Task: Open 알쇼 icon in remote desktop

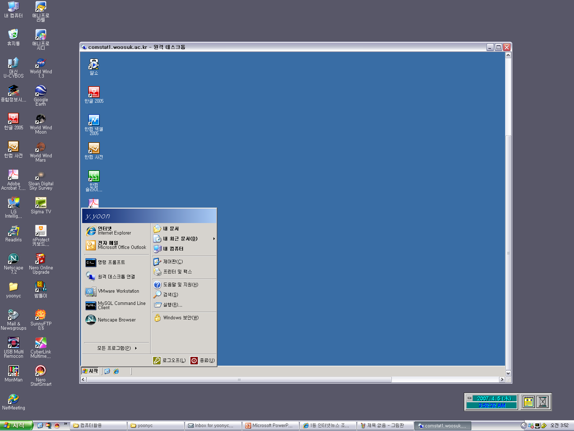Action: (x=94, y=67)
